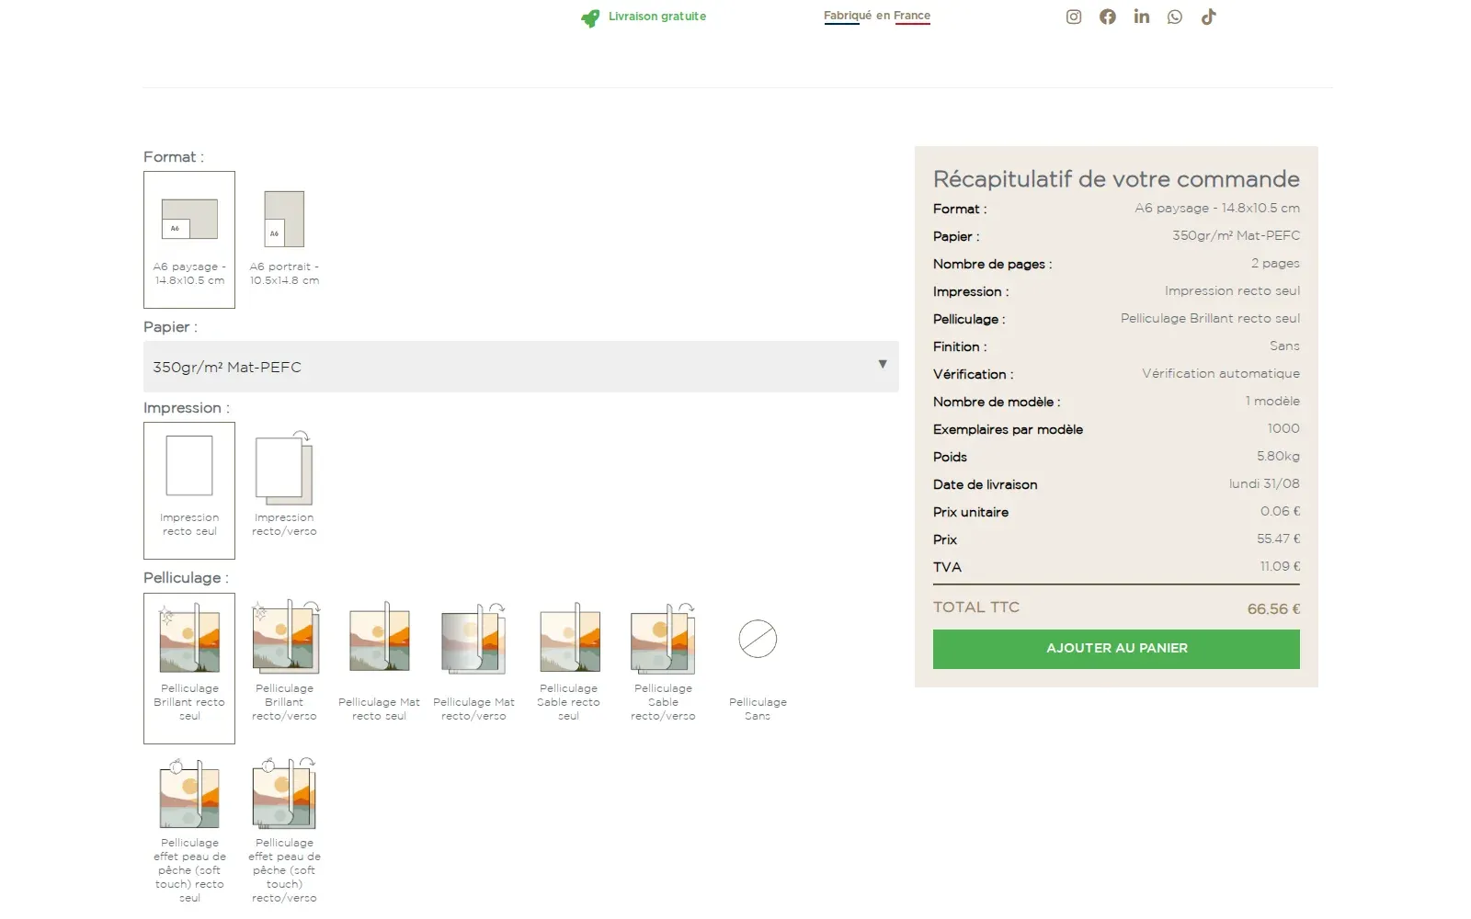The width and height of the screenshot is (1471, 919).
Task: Choose the Pelliculage Sans crossed-circle icon
Action: tap(758, 639)
